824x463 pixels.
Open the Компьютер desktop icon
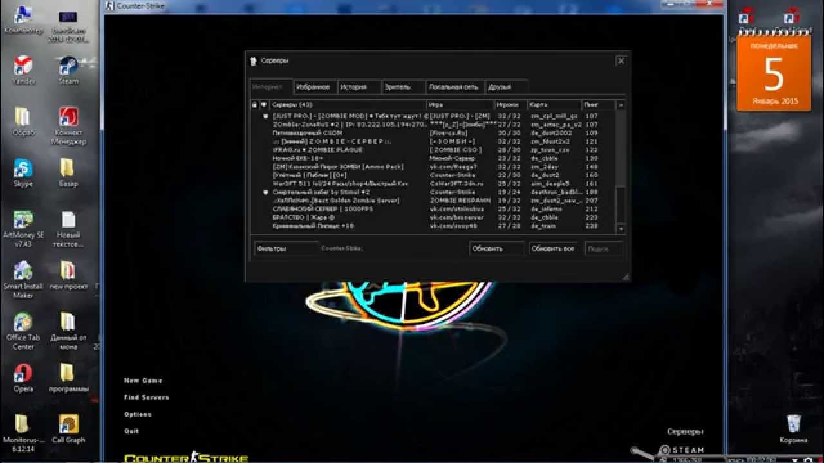[23, 20]
